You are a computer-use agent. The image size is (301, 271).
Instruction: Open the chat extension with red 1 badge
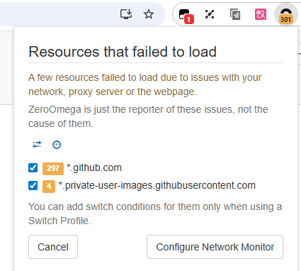[186, 16]
